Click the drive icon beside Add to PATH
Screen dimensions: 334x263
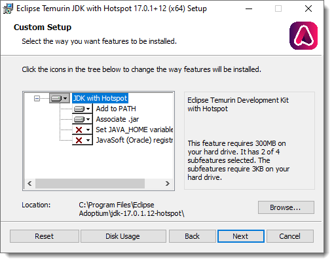[79, 109]
